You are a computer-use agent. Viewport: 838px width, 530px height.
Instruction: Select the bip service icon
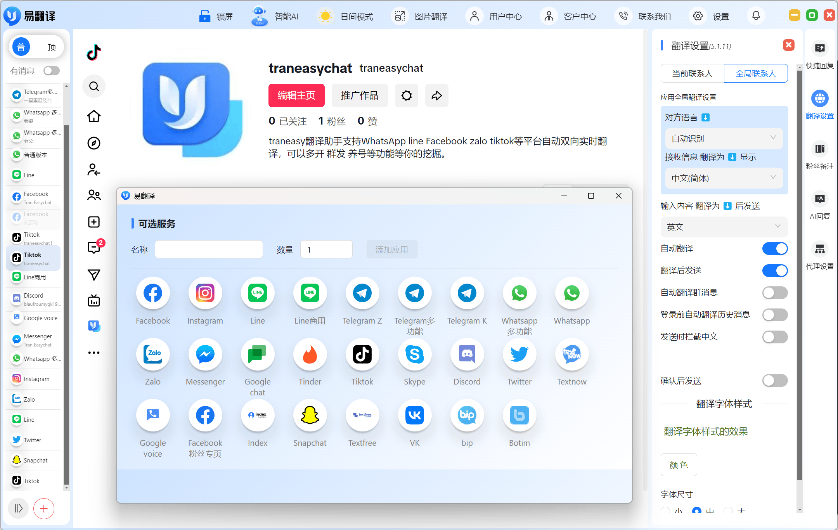coord(467,415)
